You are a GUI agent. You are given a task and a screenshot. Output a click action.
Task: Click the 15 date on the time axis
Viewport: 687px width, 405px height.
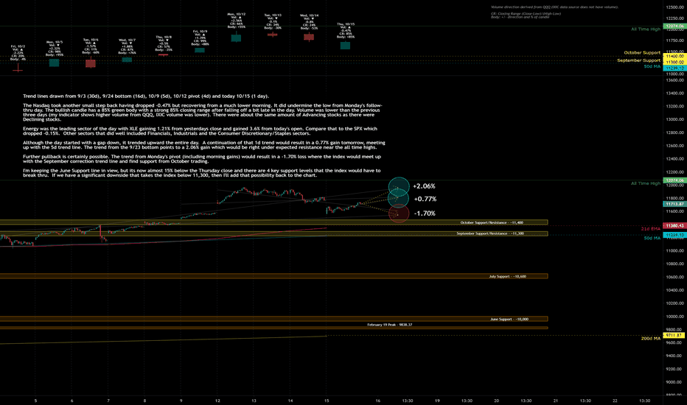pyautogui.click(x=327, y=401)
